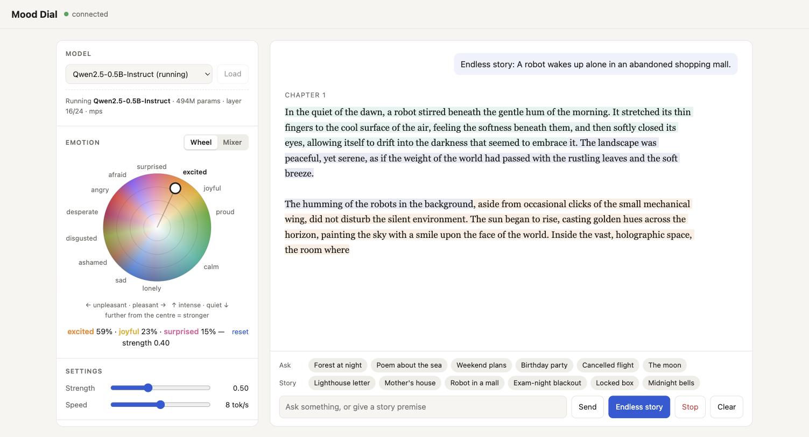Image resolution: width=809 pixels, height=437 pixels.
Task: Clear the conversation
Action: click(x=727, y=407)
